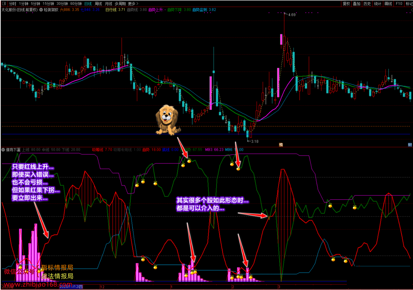413x290 pixels.
Task: Click the 吸筹线: 7.70 value
Action: click(x=102, y=150)
